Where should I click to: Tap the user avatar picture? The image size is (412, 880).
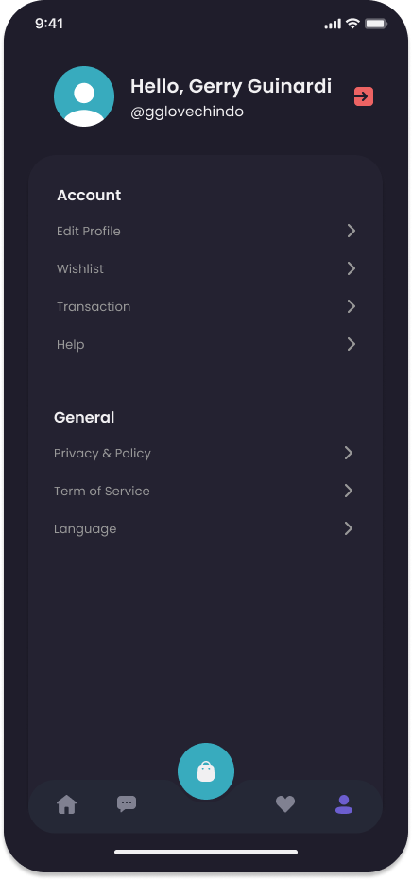point(84,96)
